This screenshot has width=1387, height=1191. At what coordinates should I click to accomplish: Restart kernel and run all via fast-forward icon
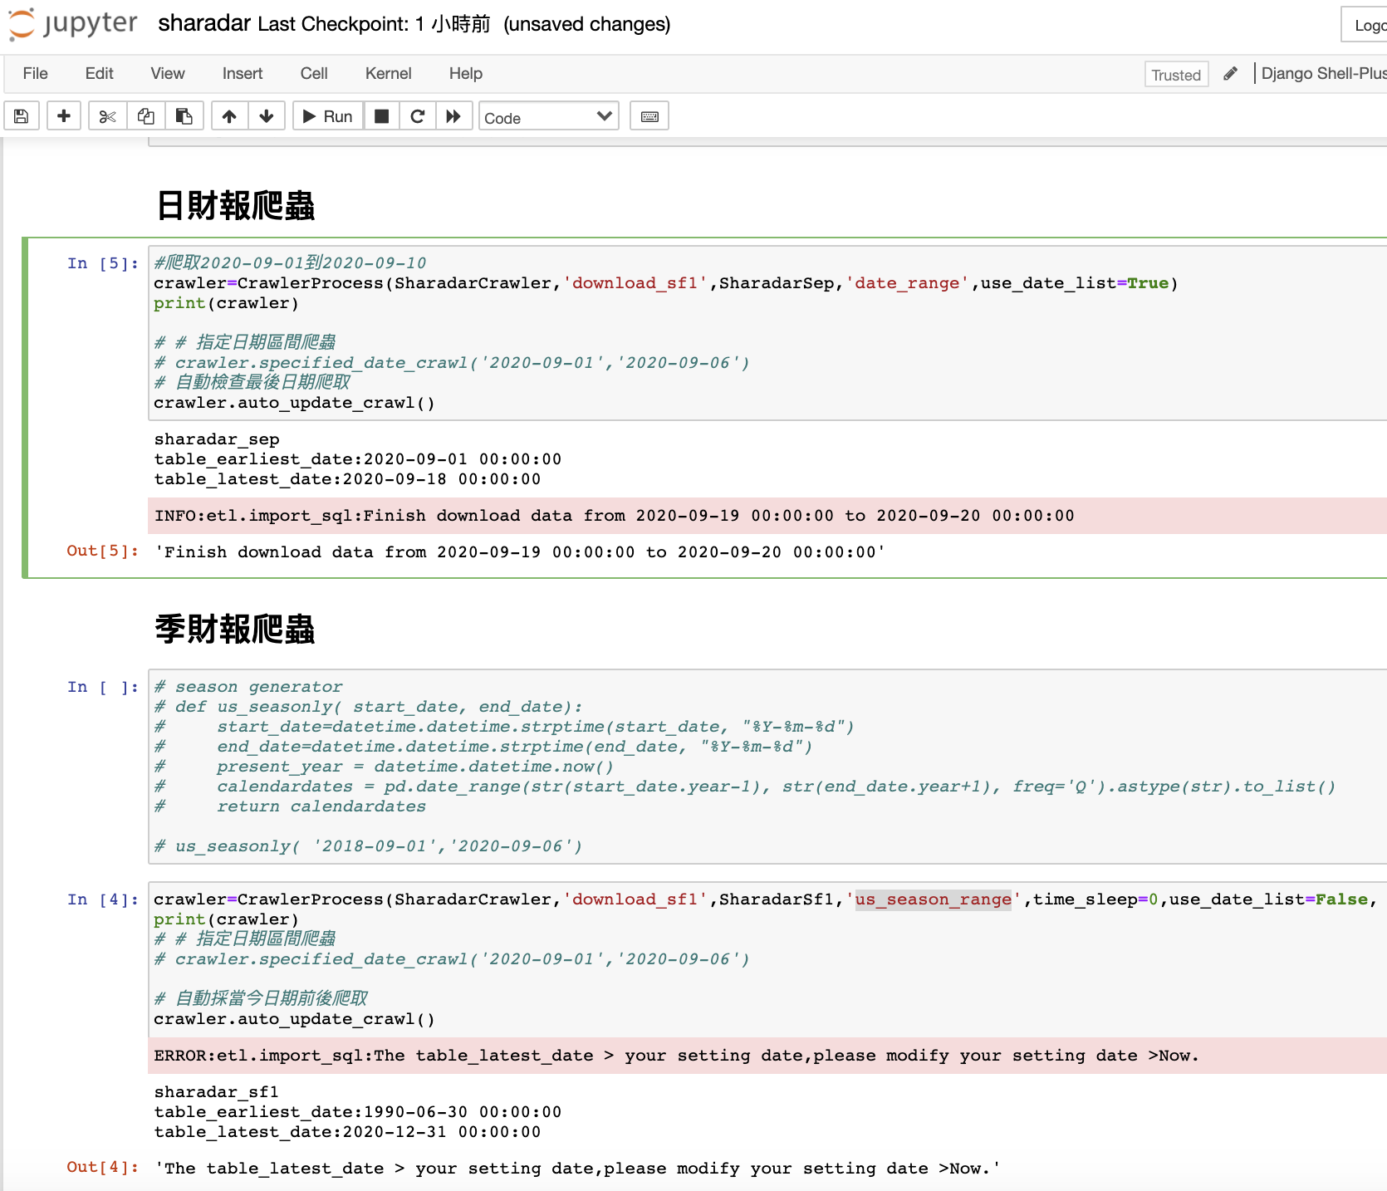(x=453, y=115)
